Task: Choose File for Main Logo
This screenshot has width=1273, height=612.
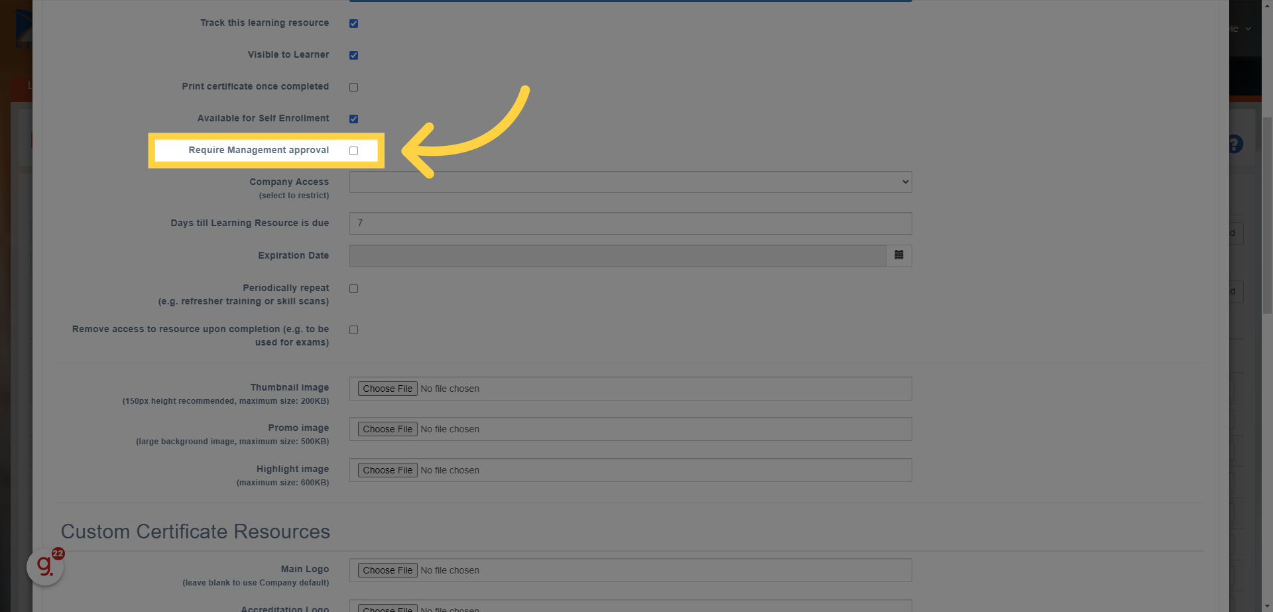Action: (x=387, y=570)
